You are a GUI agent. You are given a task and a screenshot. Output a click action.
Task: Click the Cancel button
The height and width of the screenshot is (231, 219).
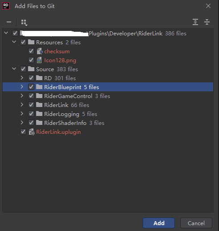[196, 223]
